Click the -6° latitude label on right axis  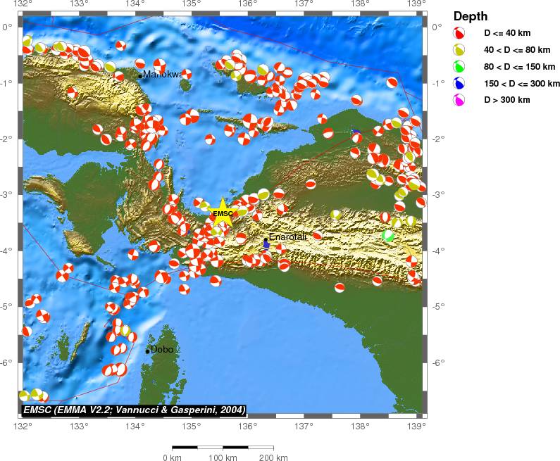click(437, 362)
